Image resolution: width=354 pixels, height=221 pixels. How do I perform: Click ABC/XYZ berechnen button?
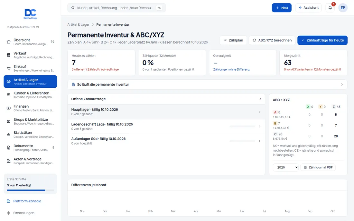pyautogui.click(x=272, y=40)
